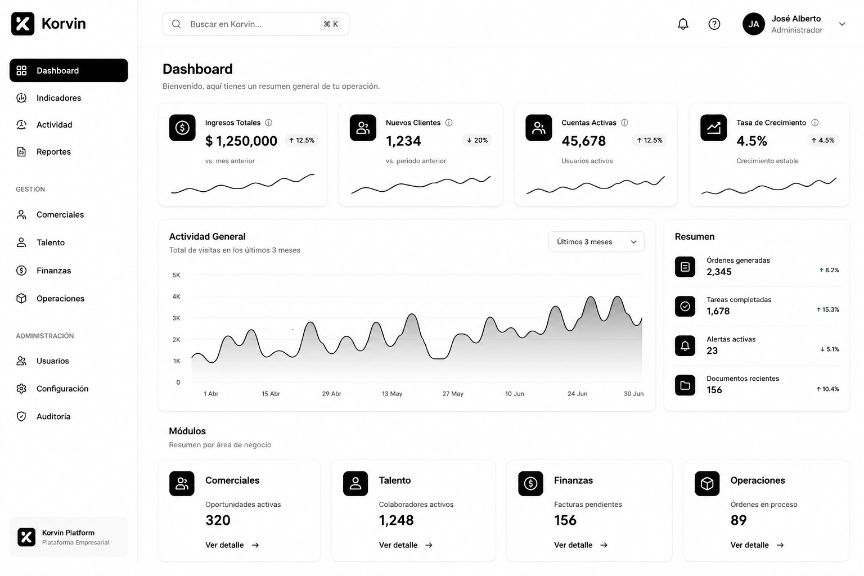Click the Alertas activas bell icon

coord(685,346)
